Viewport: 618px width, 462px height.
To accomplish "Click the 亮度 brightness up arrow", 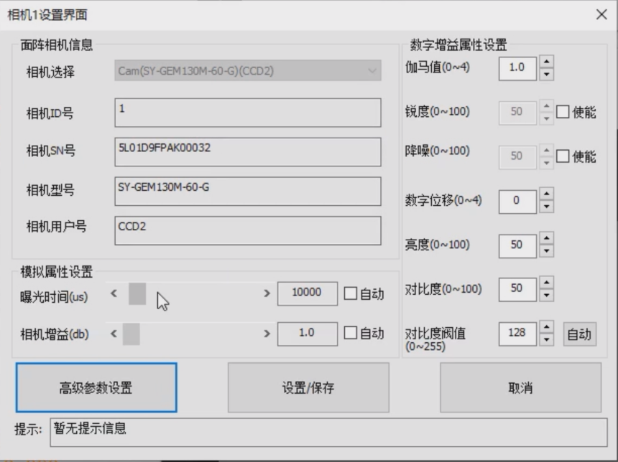I will [546, 239].
